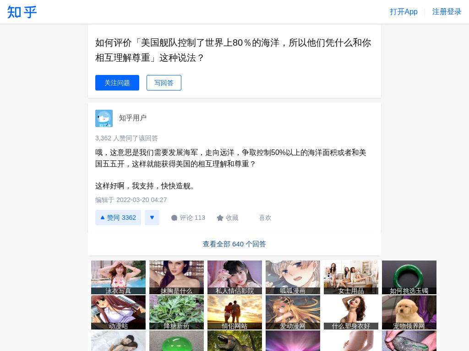The width and height of the screenshot is (469, 351).
Task: Click 喜欢 to like the answer
Action: pyautogui.click(x=265, y=218)
